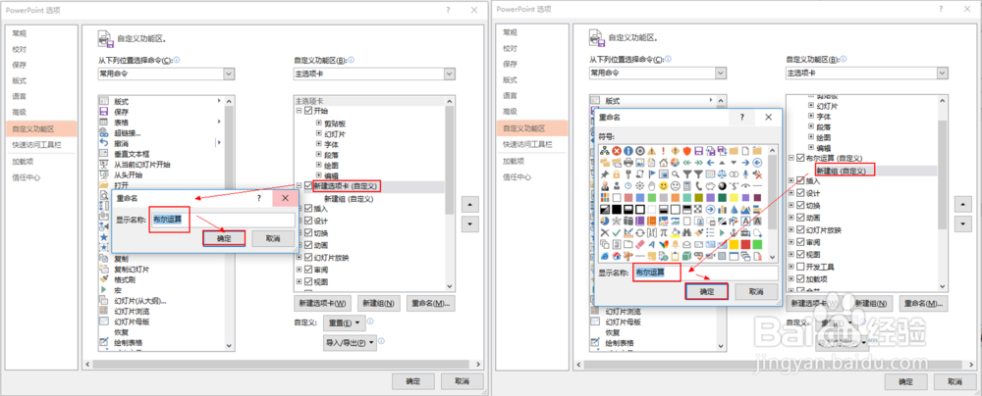Open 信任中心 category in right window sidebar
The width and height of the screenshot is (982, 396).
(533, 177)
